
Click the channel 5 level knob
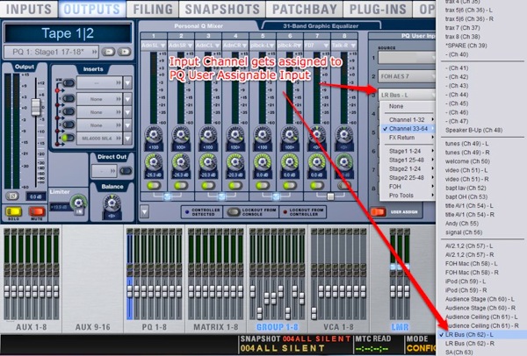tap(263, 162)
